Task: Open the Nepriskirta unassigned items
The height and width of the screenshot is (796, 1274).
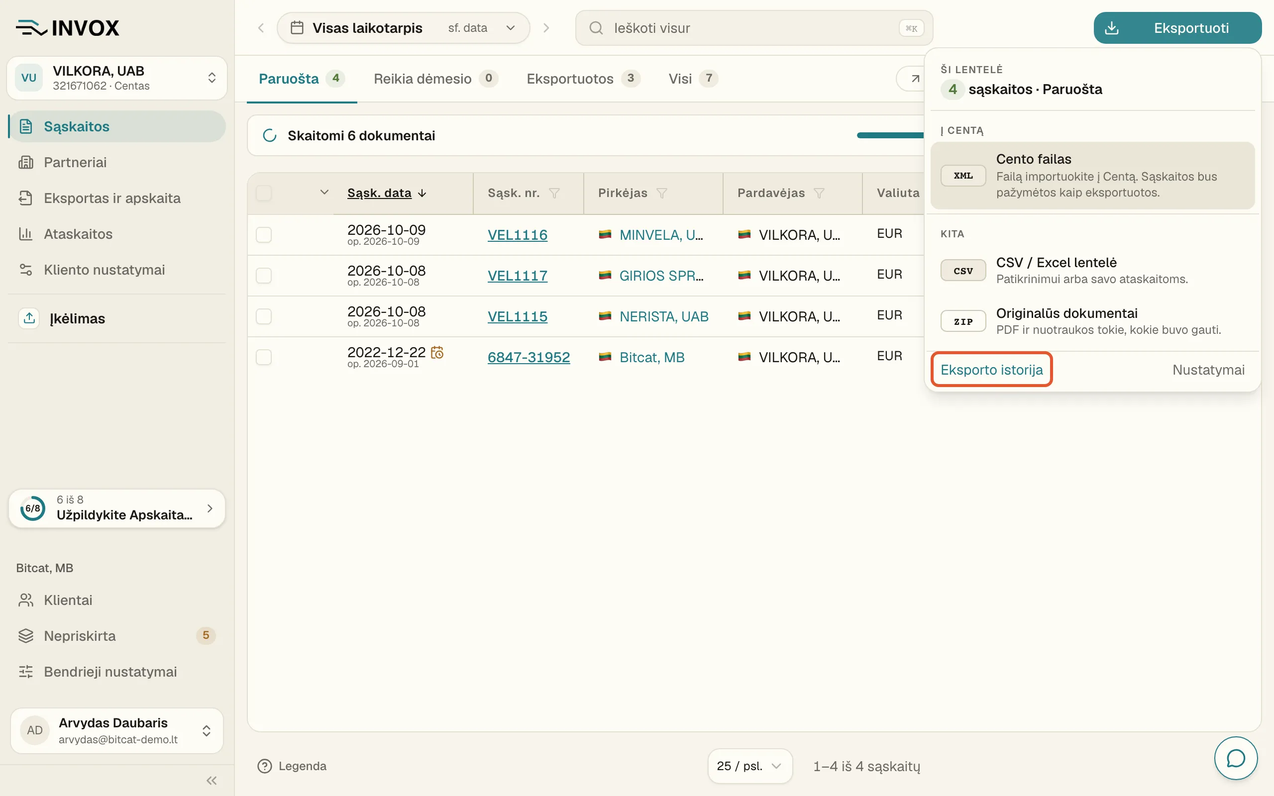Action: [117, 636]
